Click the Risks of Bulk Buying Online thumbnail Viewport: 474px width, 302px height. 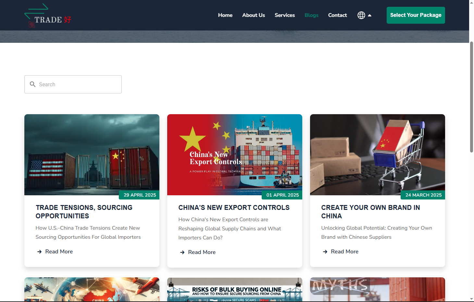[235, 289]
